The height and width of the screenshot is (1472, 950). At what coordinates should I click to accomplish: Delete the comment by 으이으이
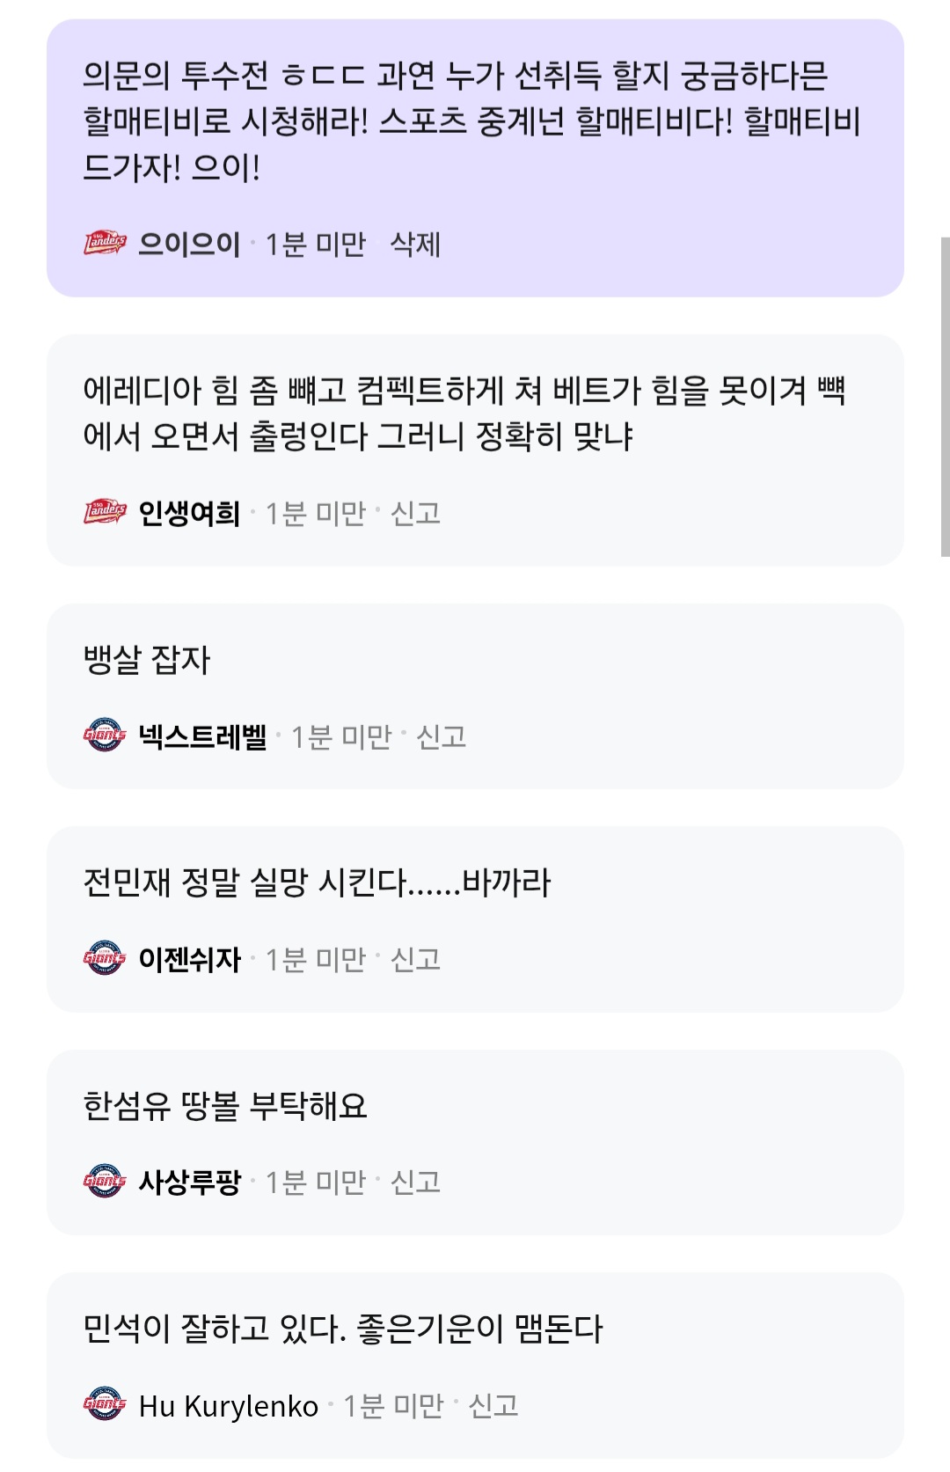415,244
